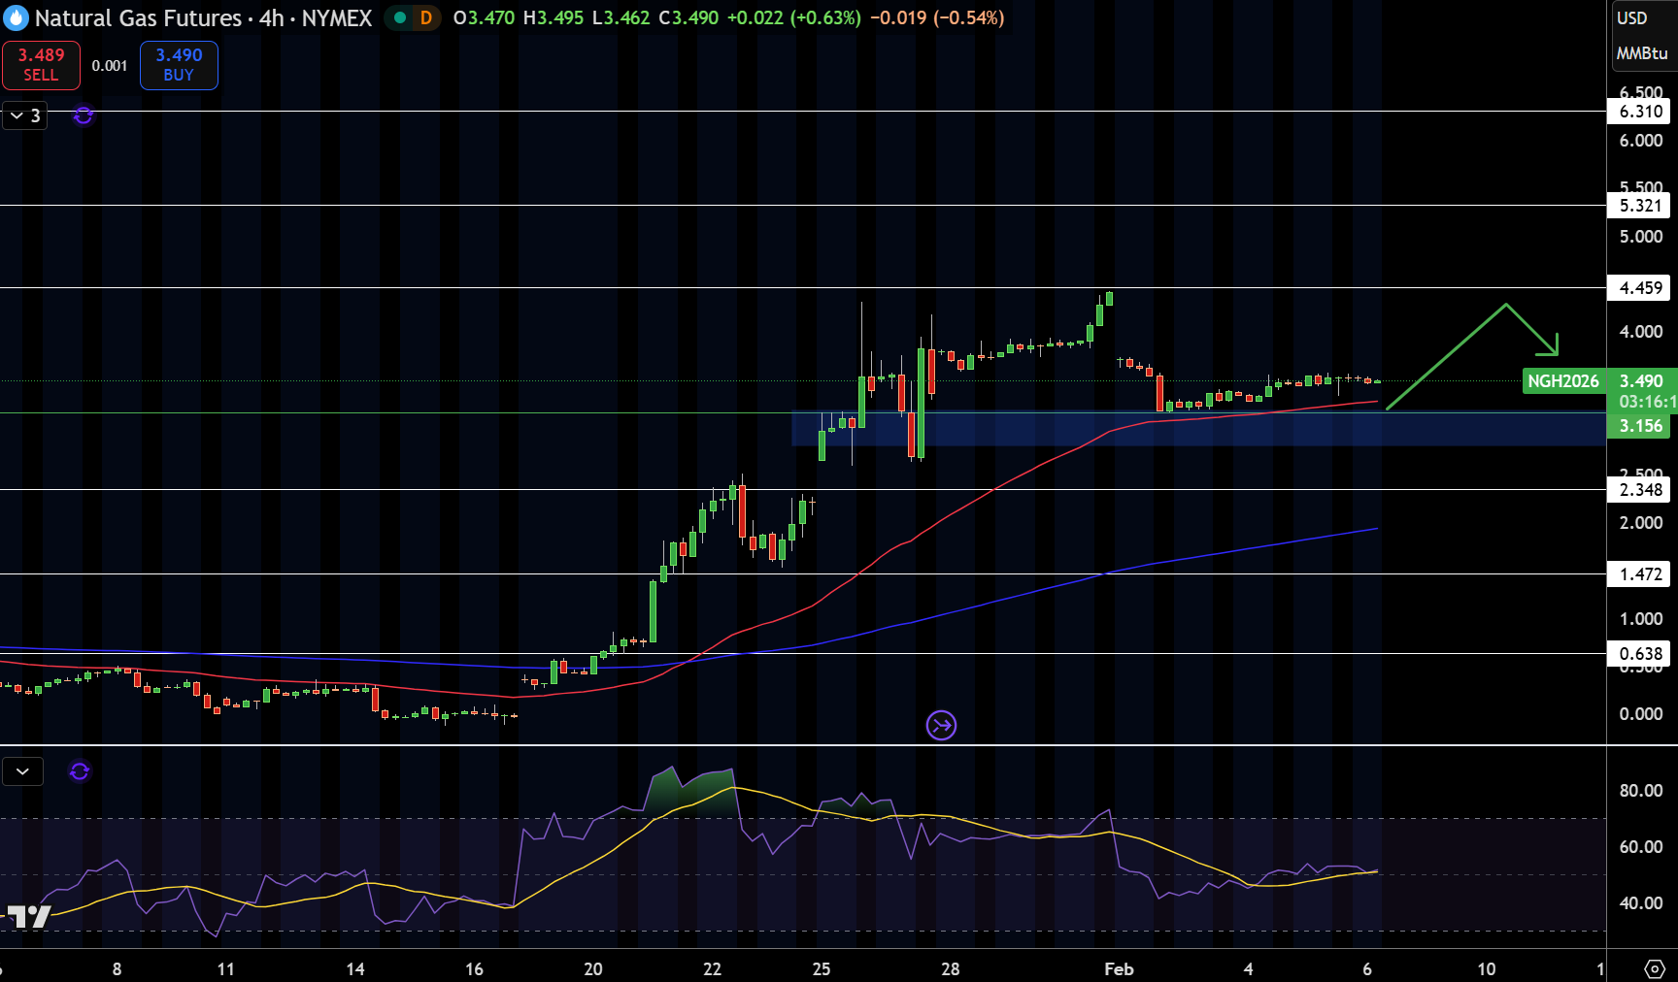
Task: Click the purple refresh icon beside indicator count
Action: (x=84, y=115)
